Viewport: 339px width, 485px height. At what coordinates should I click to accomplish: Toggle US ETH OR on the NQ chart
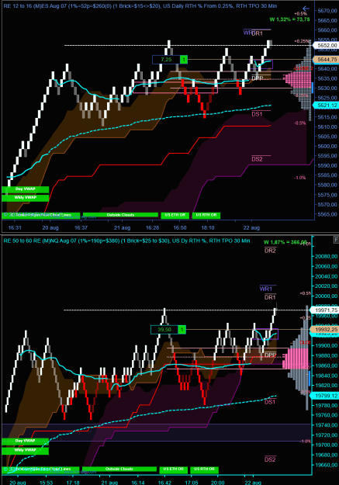pos(173,469)
